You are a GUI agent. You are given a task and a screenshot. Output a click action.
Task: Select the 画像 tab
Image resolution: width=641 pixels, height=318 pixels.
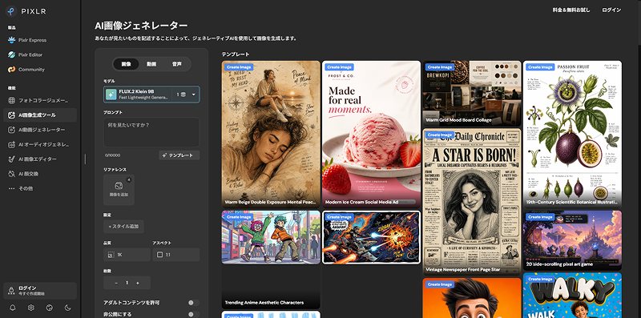click(126, 64)
